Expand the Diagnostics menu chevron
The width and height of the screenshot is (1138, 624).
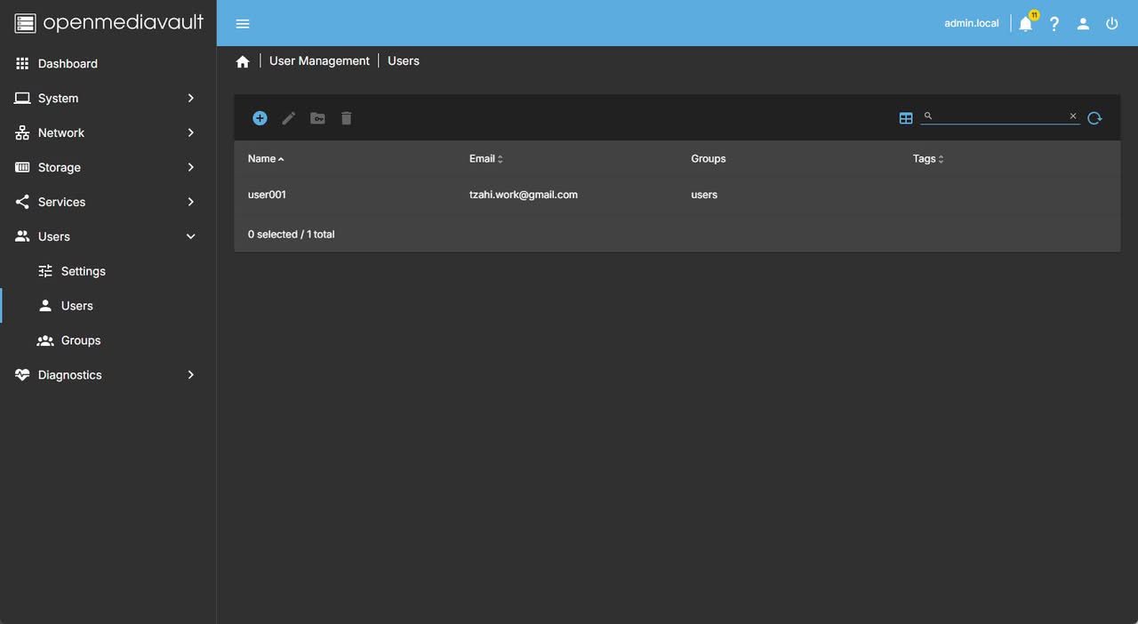(x=190, y=375)
